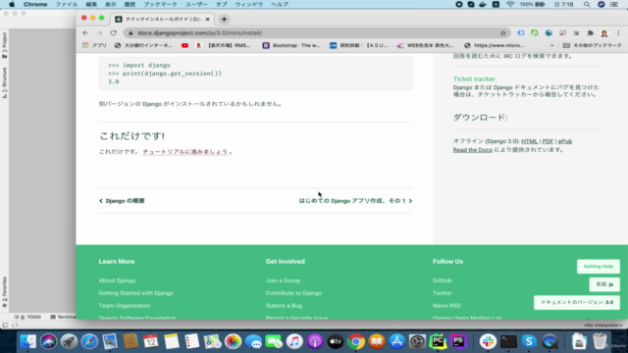This screenshot has height=353, width=628.
Task: Open the YouTube bookmark icon
Action: coord(184,45)
